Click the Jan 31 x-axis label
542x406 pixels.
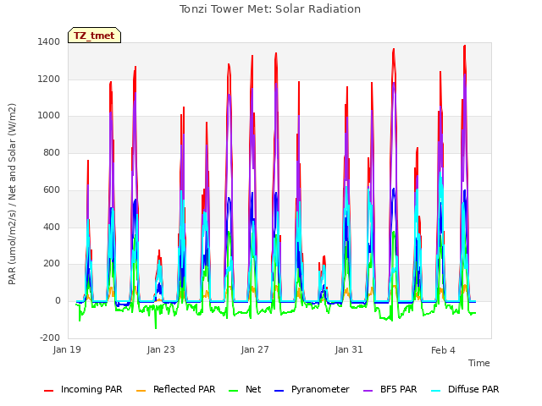pyautogui.click(x=349, y=349)
